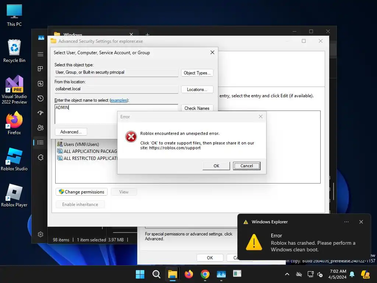Viewport: 377px width, 283px height.
Task: Open volume muted tray icon
Action: click(x=320, y=274)
